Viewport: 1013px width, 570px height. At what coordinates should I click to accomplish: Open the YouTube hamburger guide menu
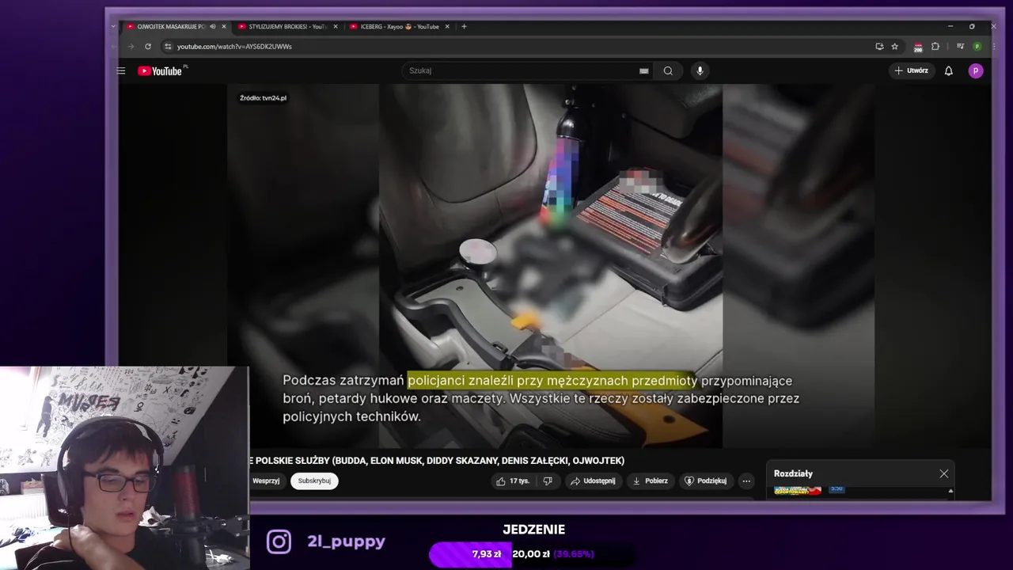tap(121, 70)
